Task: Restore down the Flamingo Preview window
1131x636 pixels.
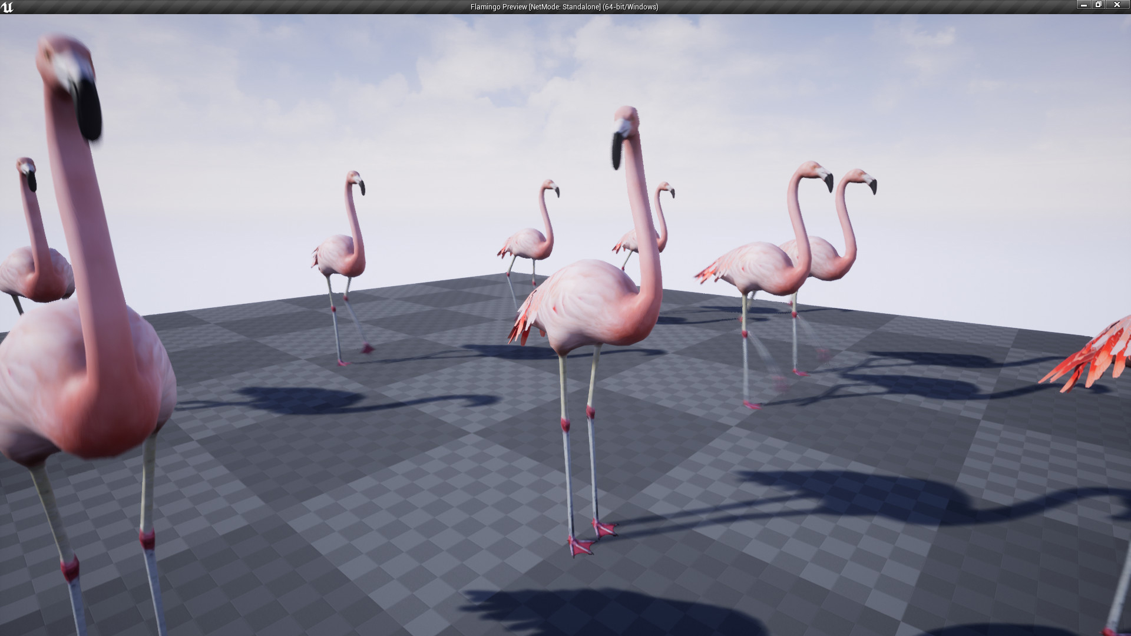Action: click(1099, 5)
